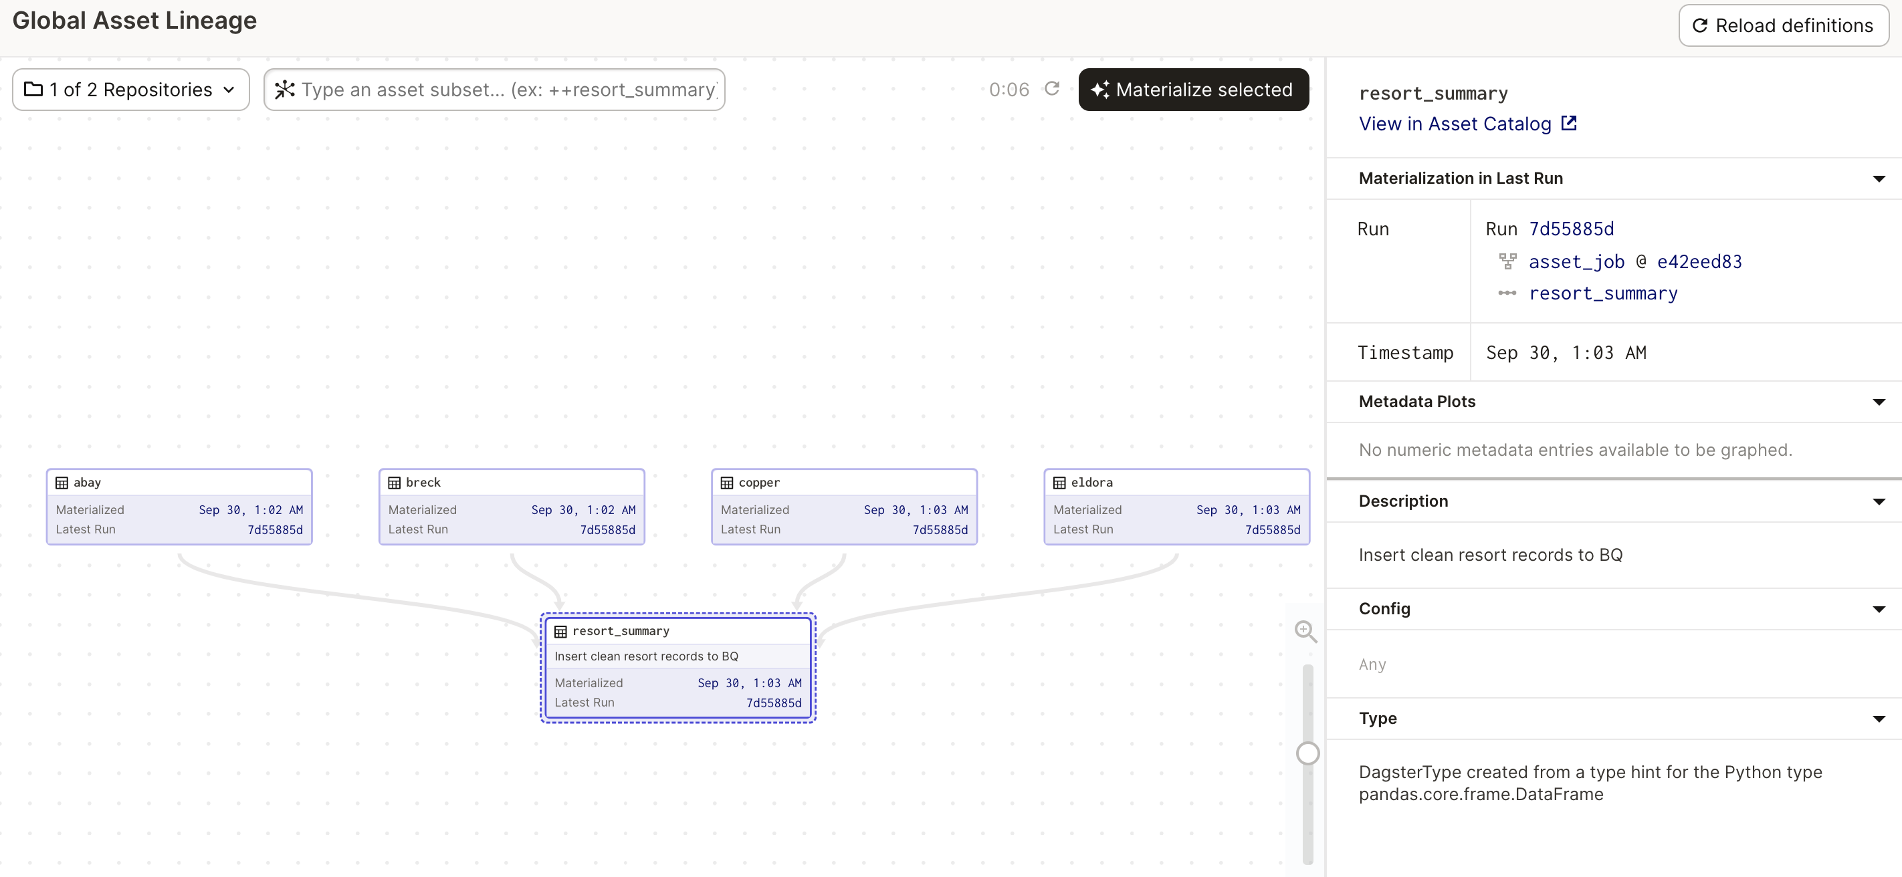Image resolution: width=1902 pixels, height=877 pixels.
Task: Click the refresh icon beside the 0:06 timer
Action: click(1052, 89)
